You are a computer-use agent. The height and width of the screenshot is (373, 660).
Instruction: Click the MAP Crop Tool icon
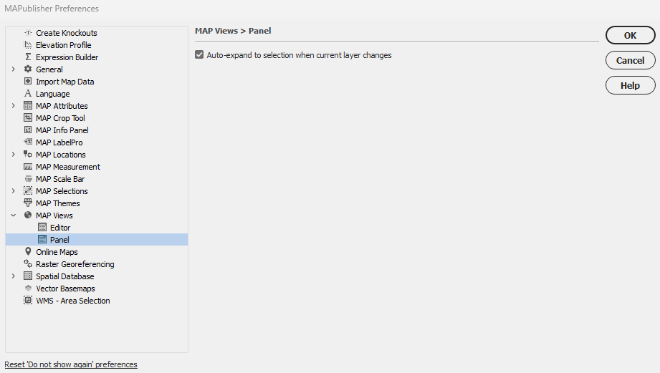click(x=28, y=118)
